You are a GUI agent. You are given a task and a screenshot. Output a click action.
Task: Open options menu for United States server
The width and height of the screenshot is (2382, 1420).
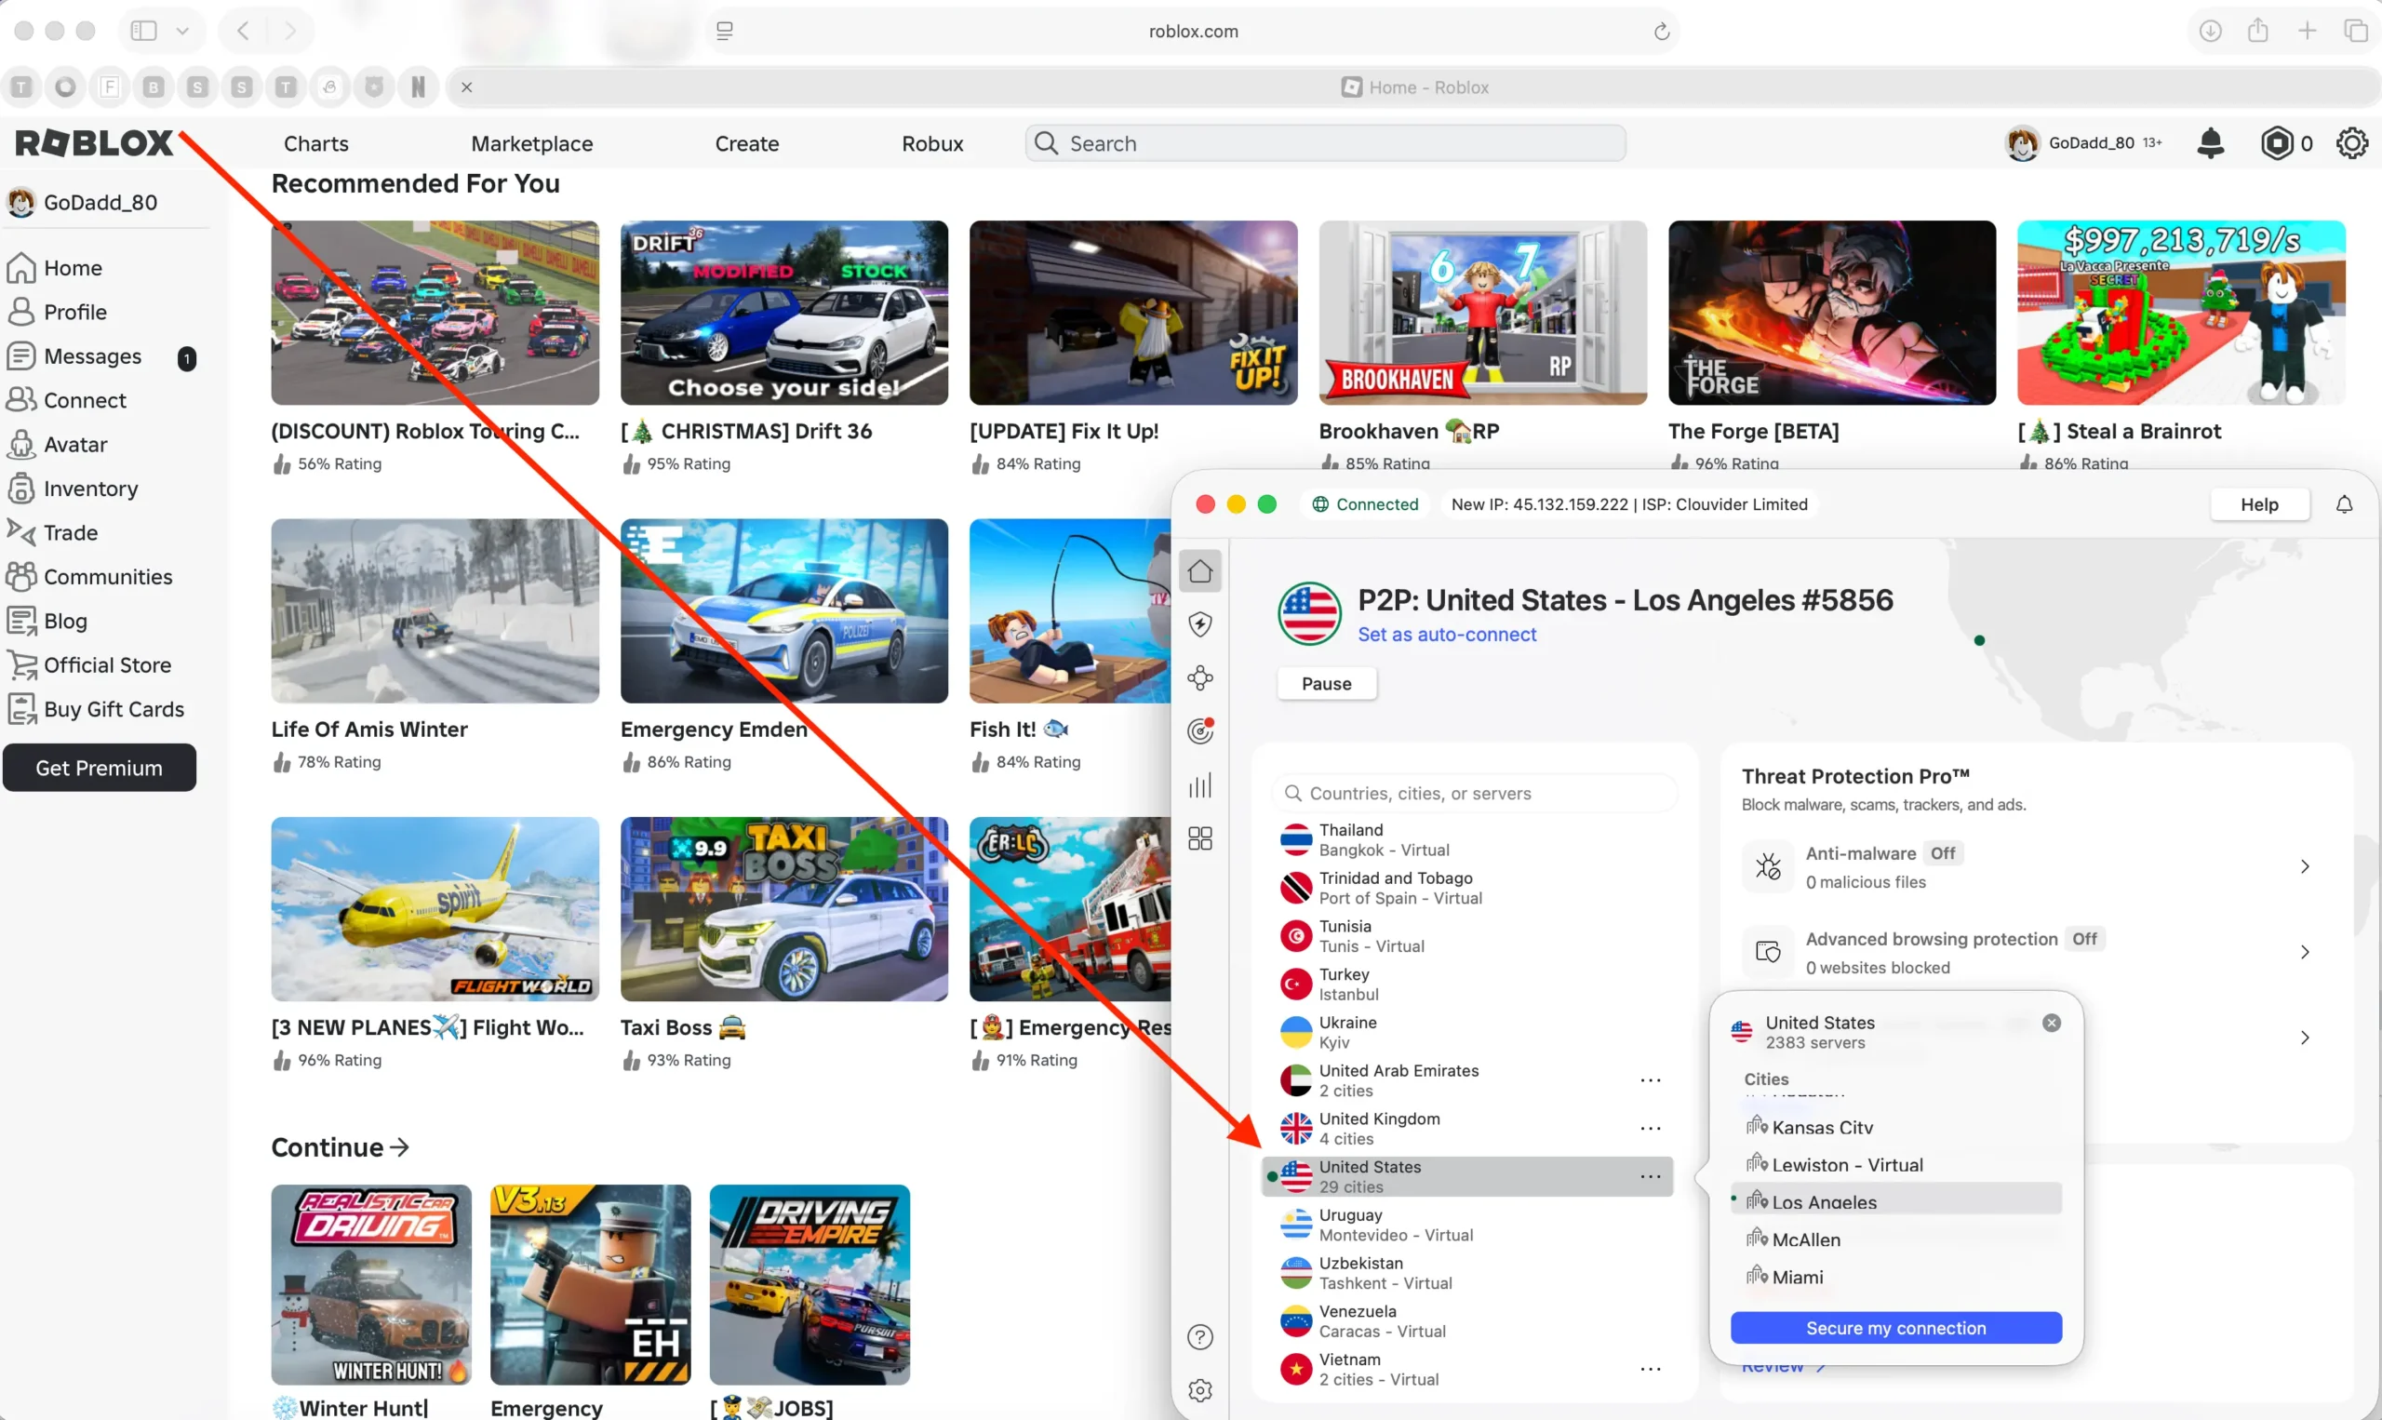(1650, 1176)
